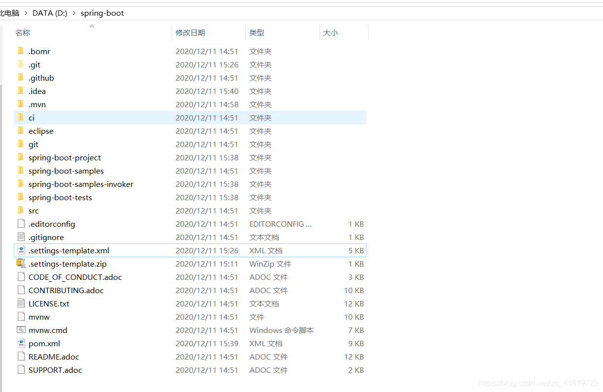Click spring-boot in the address breadcrumb
Screen dimensions: 603x392
(x=102, y=13)
